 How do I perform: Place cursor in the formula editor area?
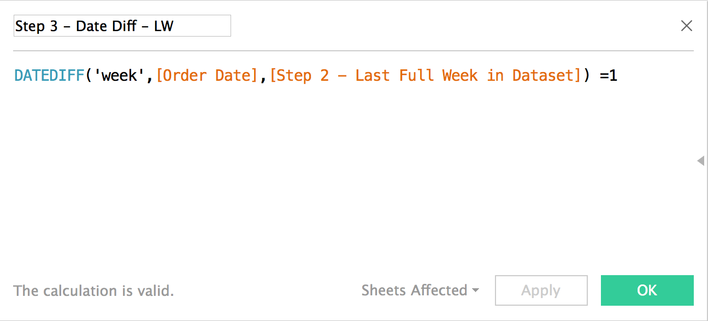[x=328, y=136]
